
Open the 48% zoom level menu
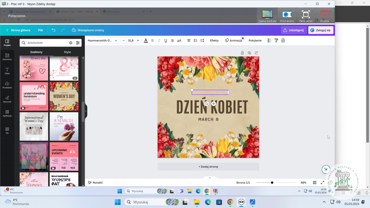(x=303, y=182)
